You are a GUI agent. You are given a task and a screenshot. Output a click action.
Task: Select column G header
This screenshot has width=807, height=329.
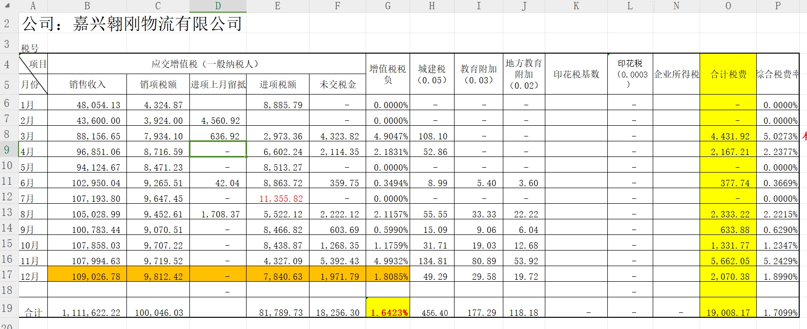[388, 6]
